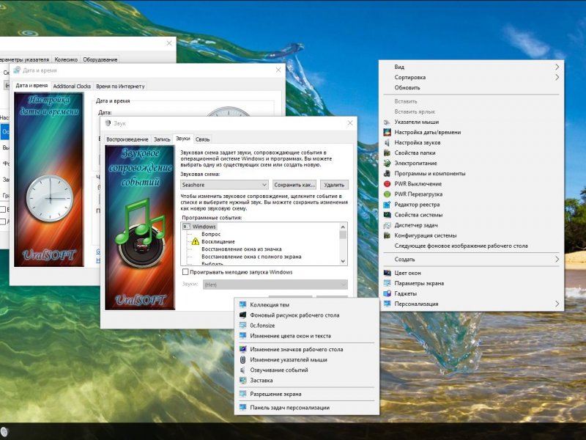Switch to the Связь tab in Sound window
Screen dimensions: 586x440
pos(203,139)
